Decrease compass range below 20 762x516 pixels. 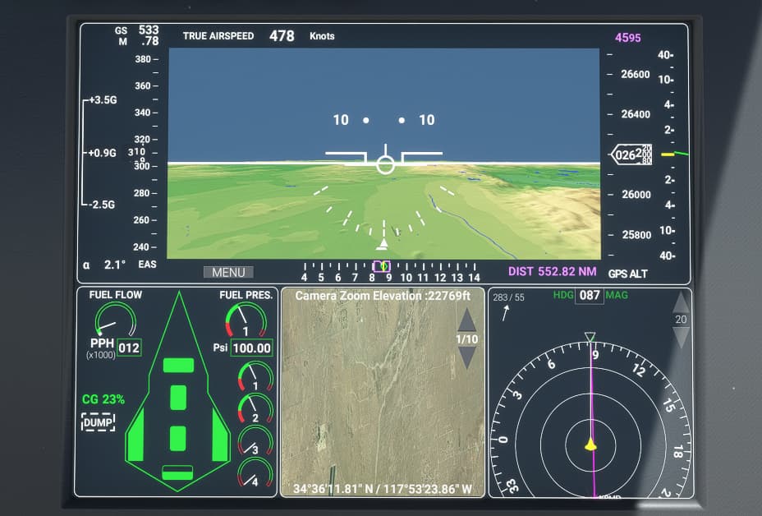[681, 337]
